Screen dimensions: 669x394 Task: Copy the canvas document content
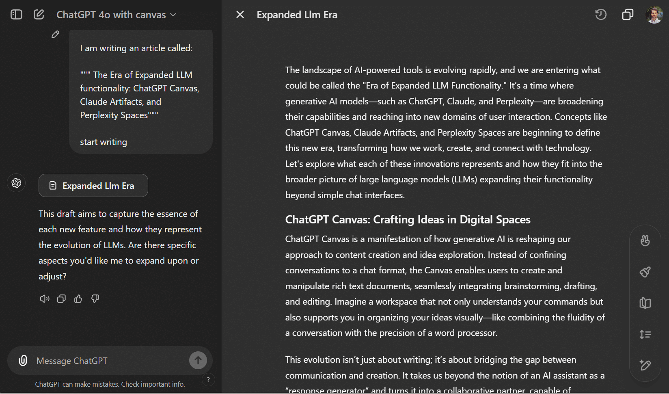[628, 15]
